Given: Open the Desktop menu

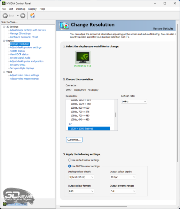Looking at the screenshot, I should tap(21, 9).
